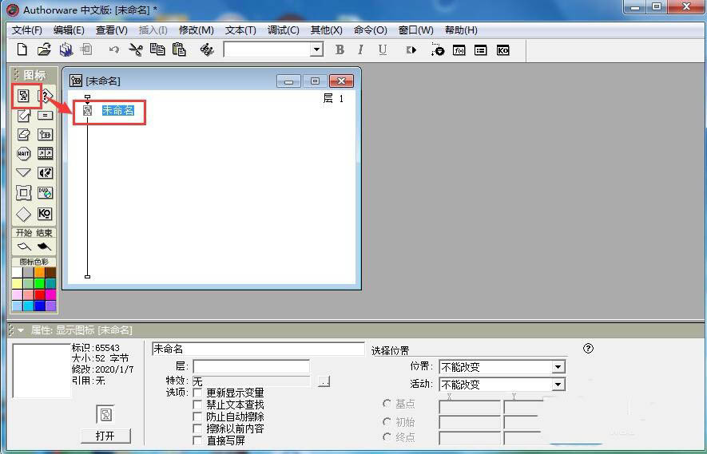Image resolution: width=707 pixels, height=454 pixels.
Task: Enable the 防止自动擦除 checkbox
Action: coord(197,416)
